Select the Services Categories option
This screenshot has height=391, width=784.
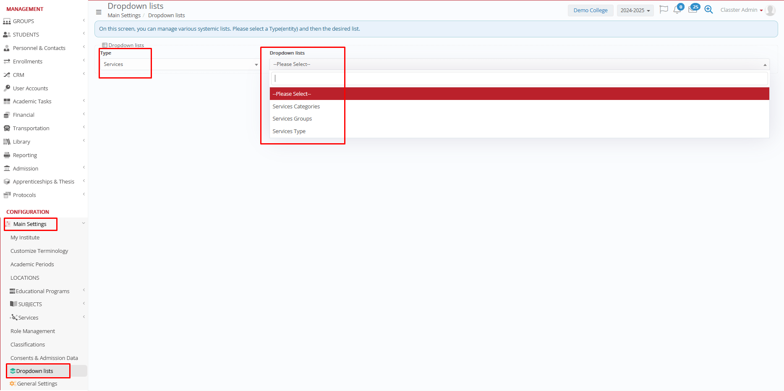pyautogui.click(x=296, y=107)
